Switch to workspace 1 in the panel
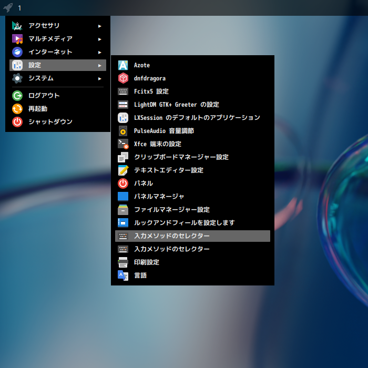Viewport: 368px width, 368px height. coord(19,8)
